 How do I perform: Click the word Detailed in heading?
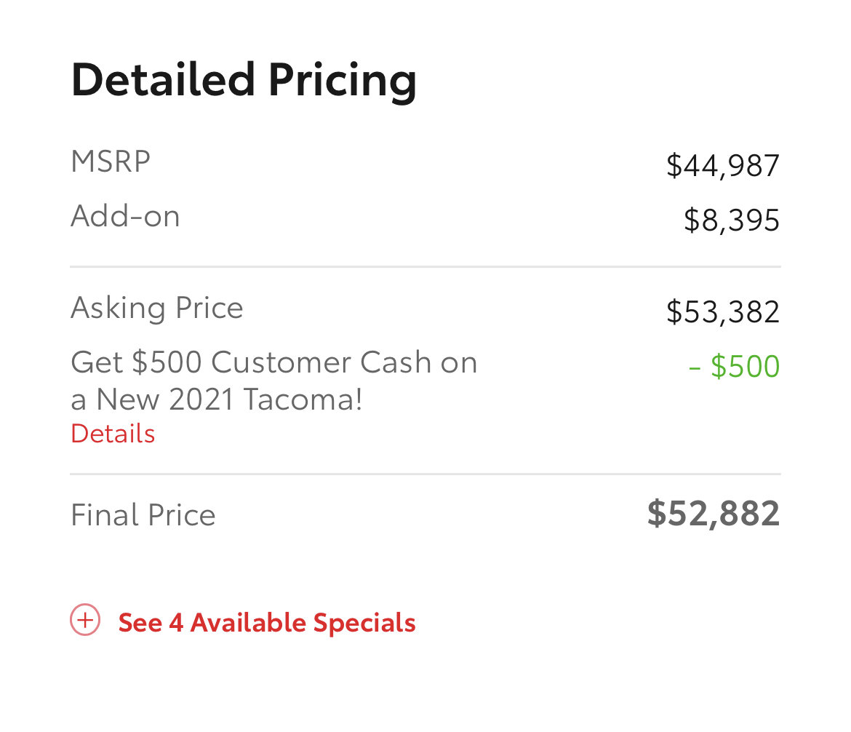click(163, 79)
